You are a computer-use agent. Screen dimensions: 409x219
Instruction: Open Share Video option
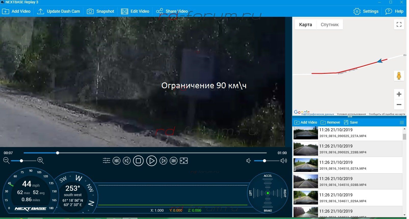tap(172, 11)
